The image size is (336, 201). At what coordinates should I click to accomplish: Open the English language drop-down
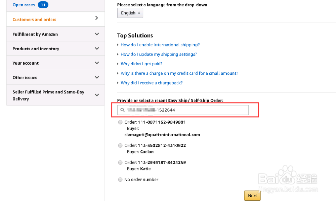130,13
